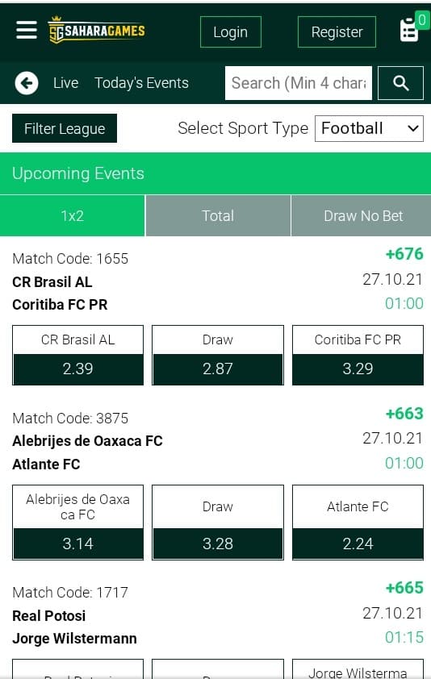
Task: Open the hamburger navigation menu
Action: [27, 31]
